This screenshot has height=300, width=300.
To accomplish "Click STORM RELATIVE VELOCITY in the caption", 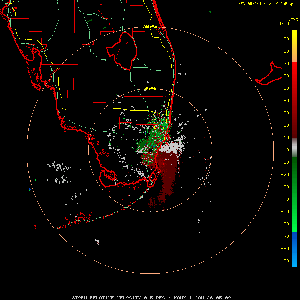I will [x=106, y=298].
